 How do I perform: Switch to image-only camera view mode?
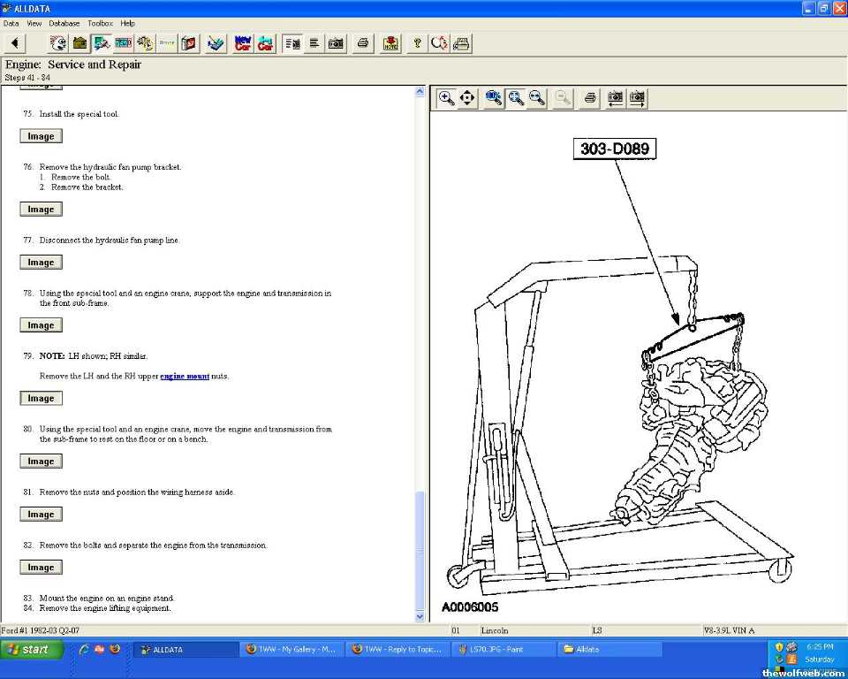(336, 43)
